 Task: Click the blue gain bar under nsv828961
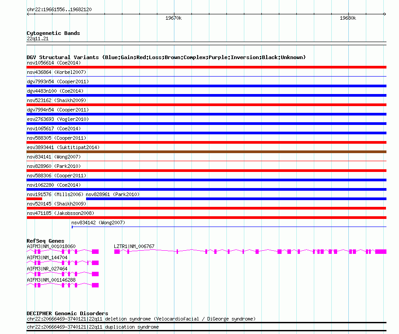click(x=236, y=199)
